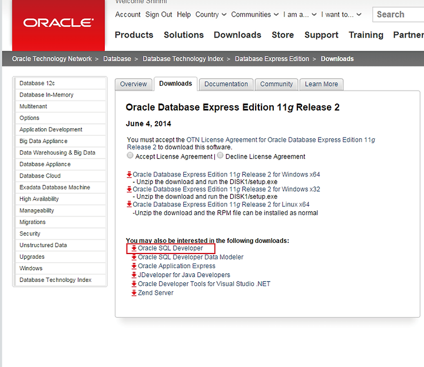Screen dimensions: 424x367
Task: Click the Search input field
Action: pos(398,15)
